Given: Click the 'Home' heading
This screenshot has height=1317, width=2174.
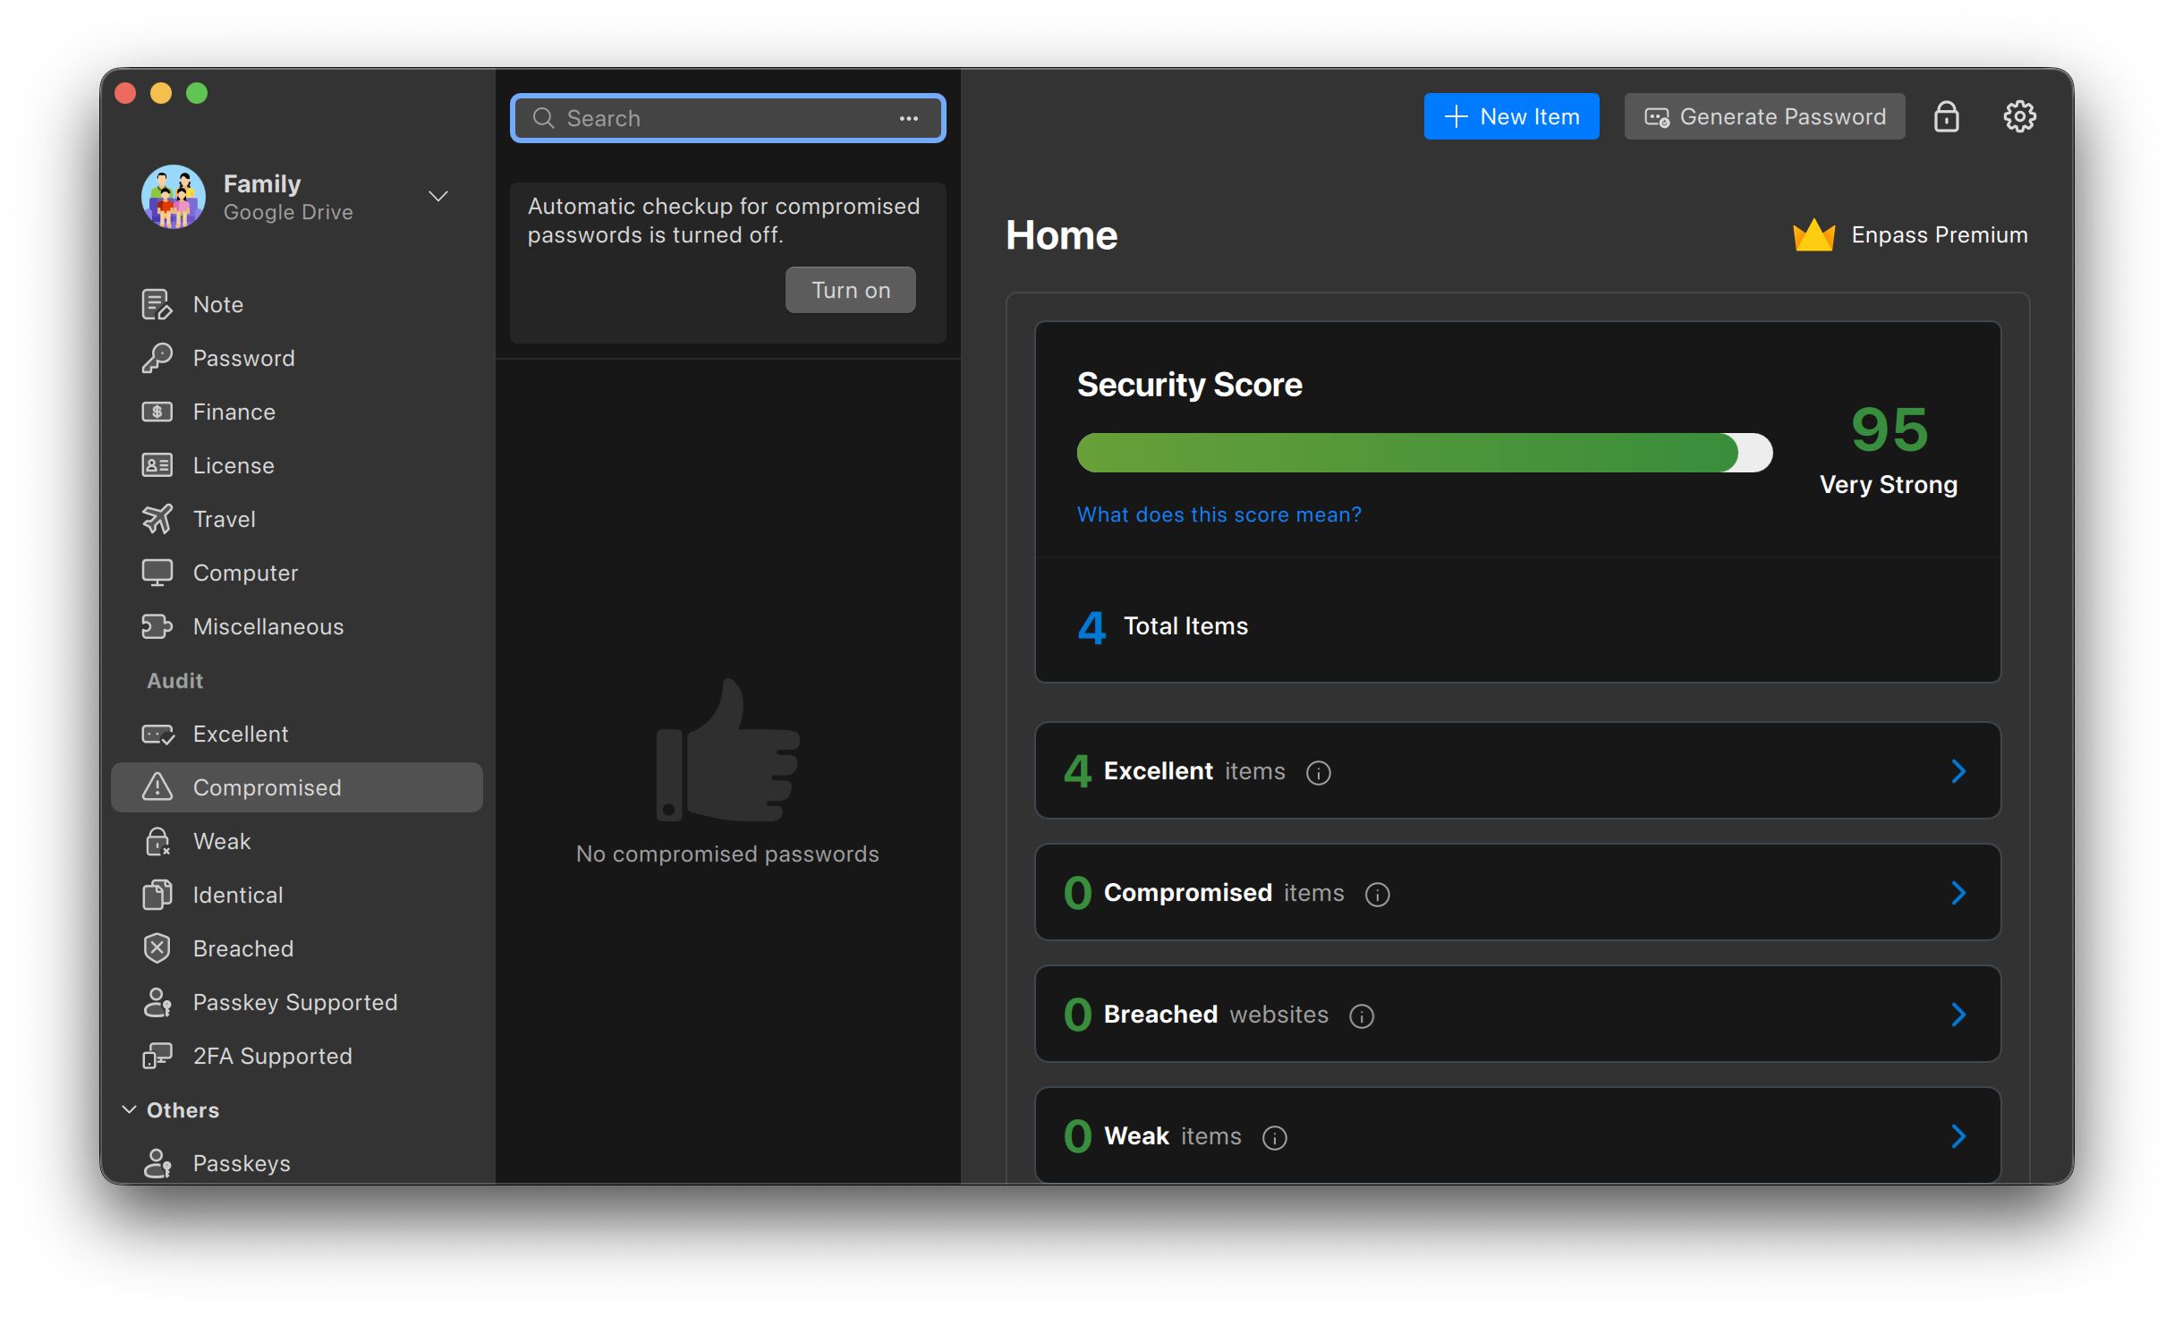Looking at the screenshot, I should [1061, 235].
